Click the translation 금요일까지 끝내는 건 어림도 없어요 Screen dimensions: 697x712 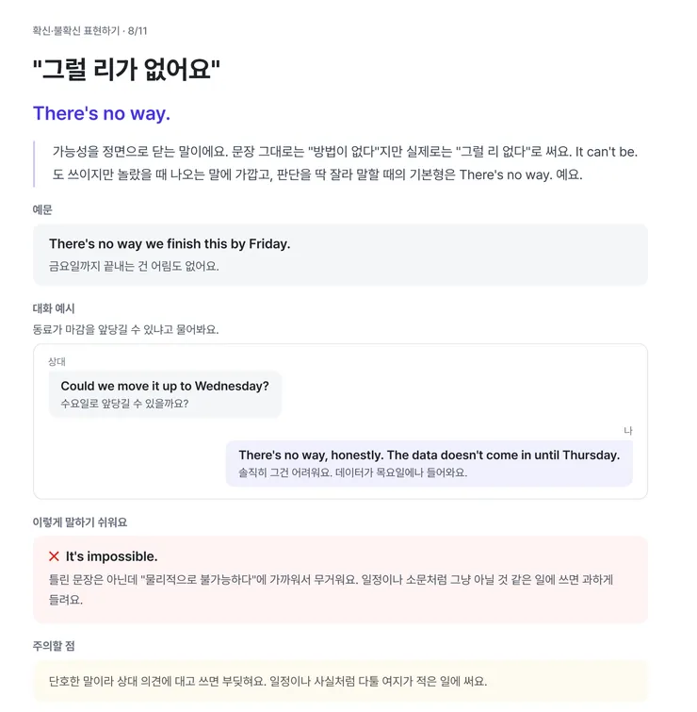[x=134, y=266]
